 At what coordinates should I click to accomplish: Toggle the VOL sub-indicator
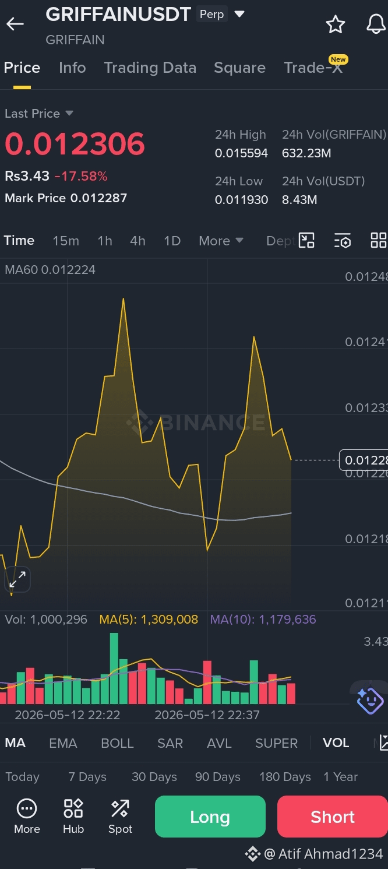[336, 743]
